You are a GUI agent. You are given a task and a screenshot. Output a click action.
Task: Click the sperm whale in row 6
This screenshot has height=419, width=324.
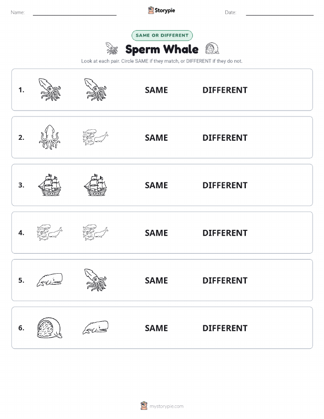click(96, 328)
